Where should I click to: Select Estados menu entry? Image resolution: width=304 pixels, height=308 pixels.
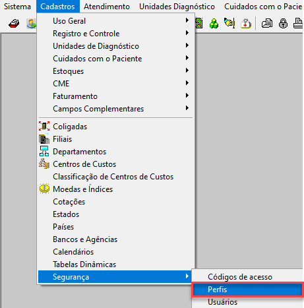(x=115, y=214)
